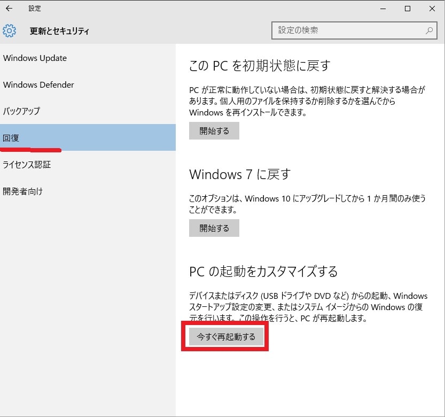This screenshot has height=417, width=445.
Task: Click the 設定 window title text
Action: [x=35, y=9]
